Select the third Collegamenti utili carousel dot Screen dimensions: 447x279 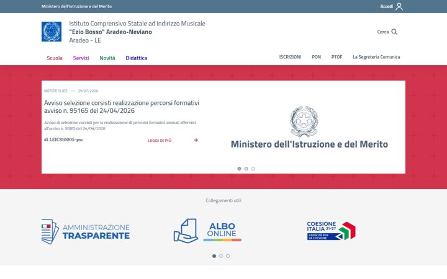pyautogui.click(x=228, y=256)
